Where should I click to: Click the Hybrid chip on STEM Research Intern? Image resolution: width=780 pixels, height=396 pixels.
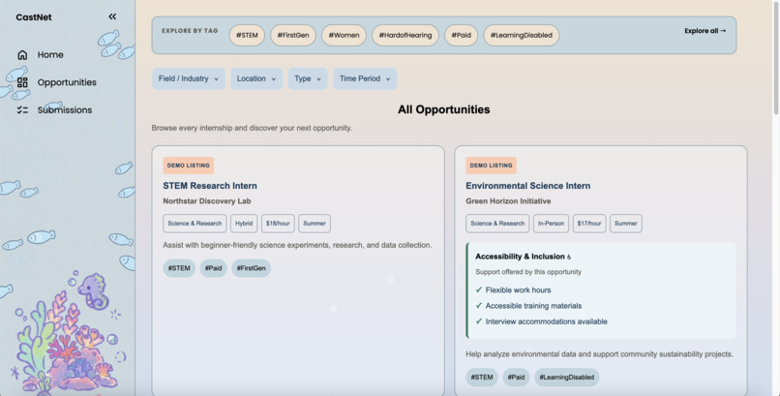pos(244,224)
